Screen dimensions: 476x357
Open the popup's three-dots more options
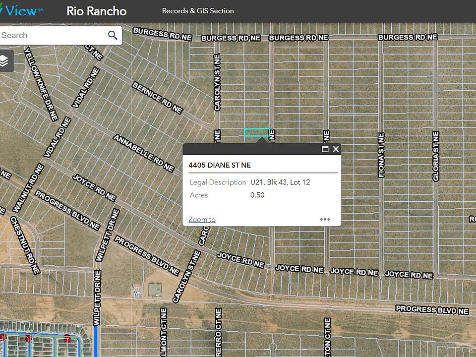325,219
